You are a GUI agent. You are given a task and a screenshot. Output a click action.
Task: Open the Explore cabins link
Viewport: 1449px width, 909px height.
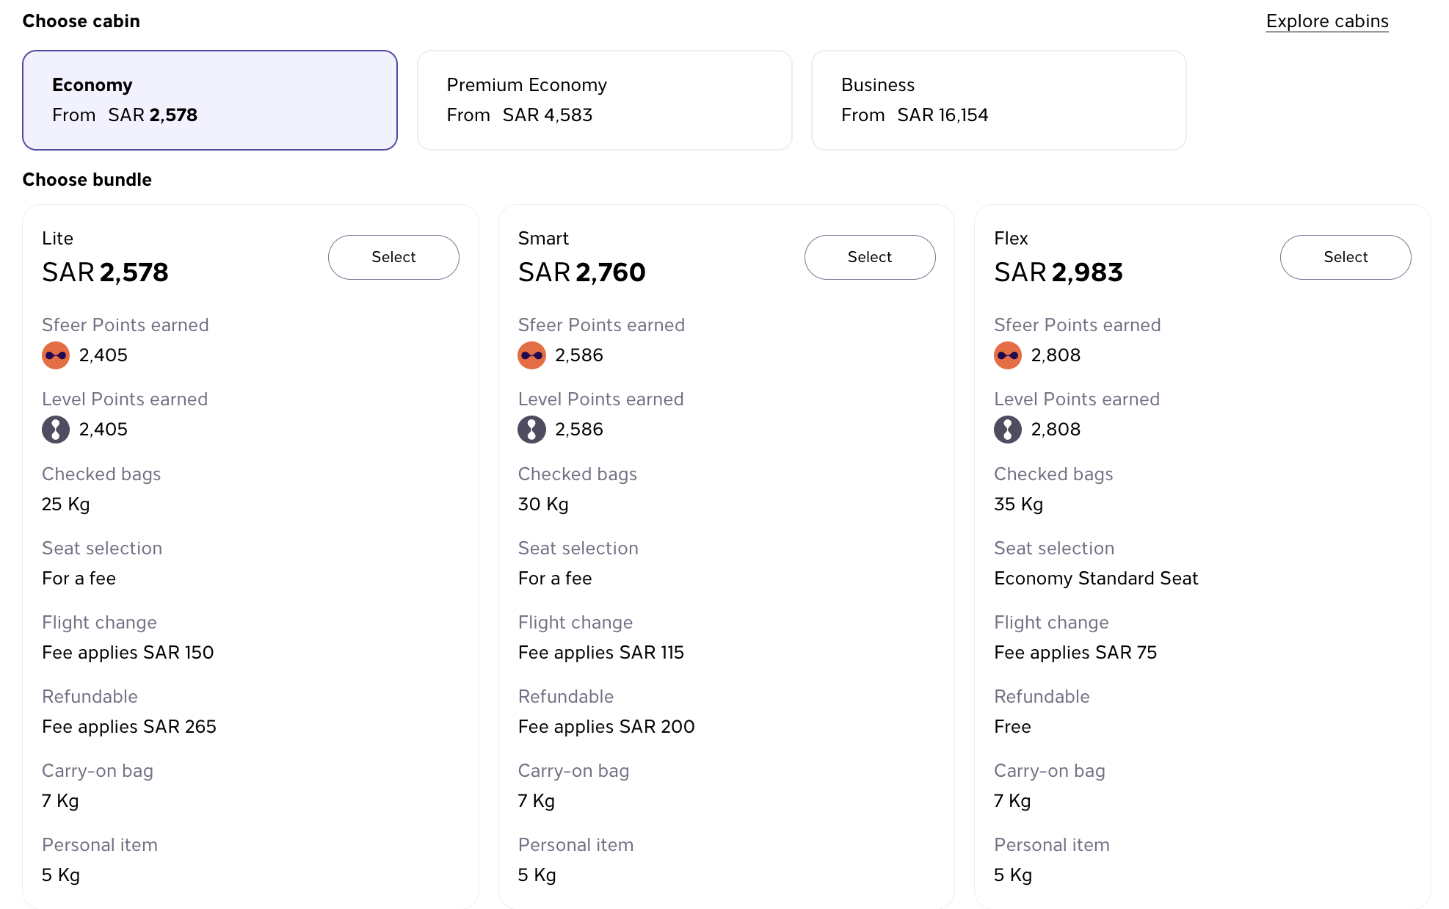(x=1327, y=21)
